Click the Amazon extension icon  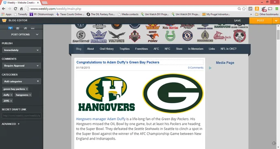257,9
